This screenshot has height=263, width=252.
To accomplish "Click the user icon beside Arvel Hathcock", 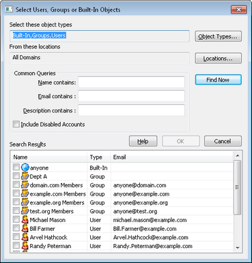I will (25, 237).
